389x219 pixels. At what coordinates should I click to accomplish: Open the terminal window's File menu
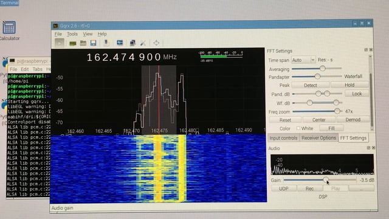coord(13,69)
